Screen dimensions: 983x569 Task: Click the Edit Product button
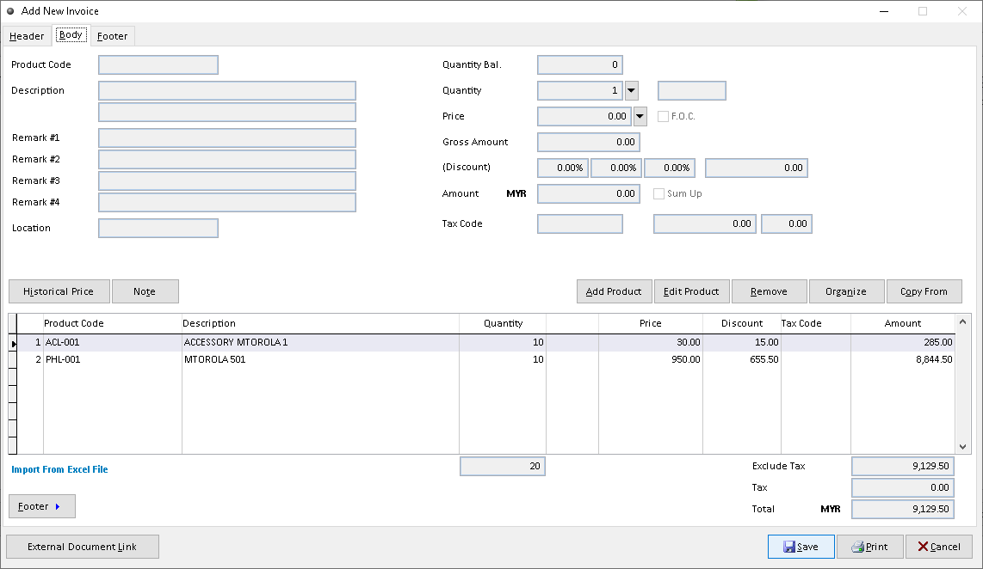click(691, 291)
